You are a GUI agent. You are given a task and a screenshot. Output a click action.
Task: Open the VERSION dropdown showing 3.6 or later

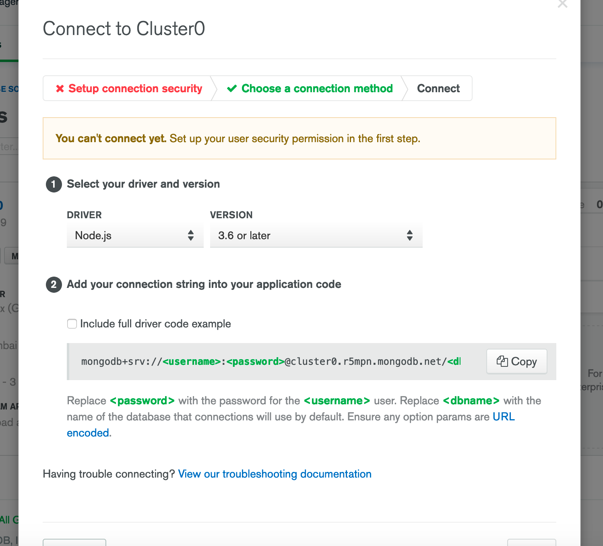tap(316, 236)
